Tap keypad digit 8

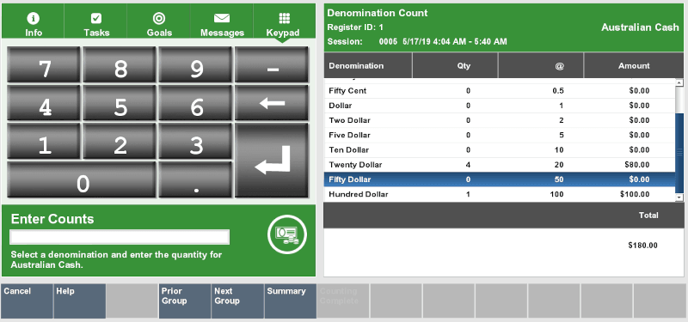point(120,64)
